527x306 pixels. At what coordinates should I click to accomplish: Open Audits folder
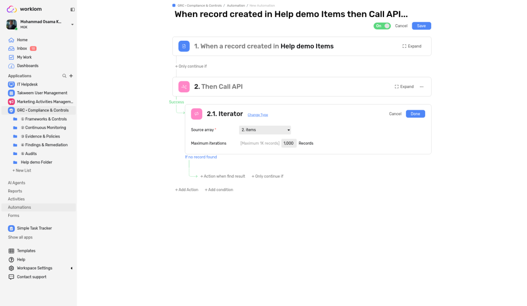(x=25, y=154)
